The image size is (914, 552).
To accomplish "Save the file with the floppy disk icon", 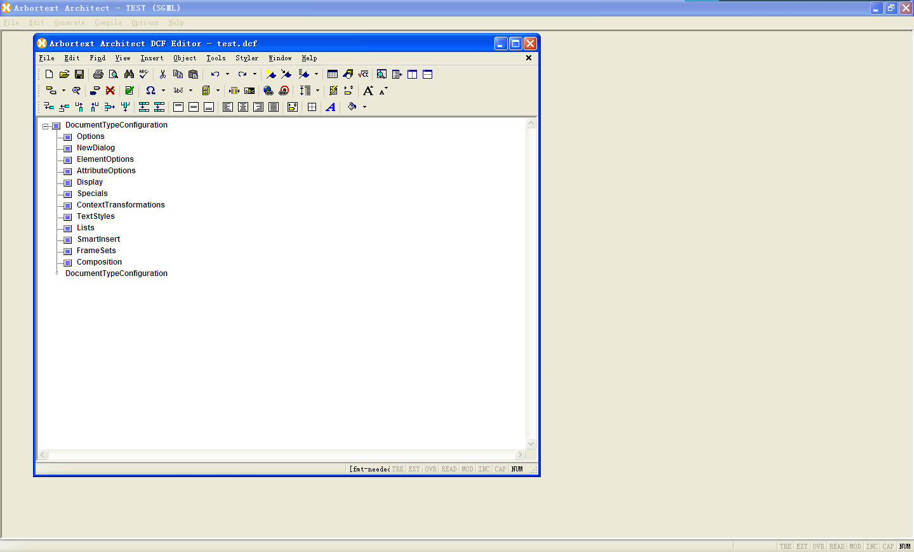I will 79,74.
